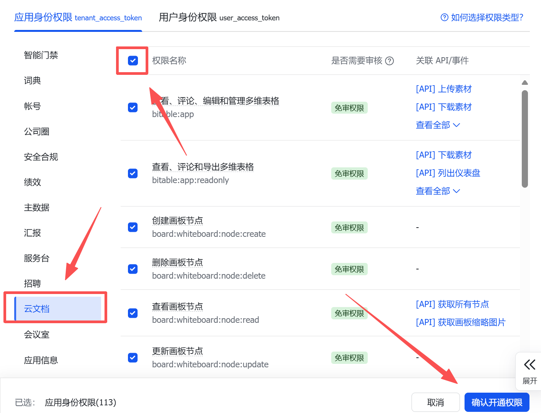Select 安全合规 in the category list
Viewport: 541px width, 413px height.
[x=41, y=157]
